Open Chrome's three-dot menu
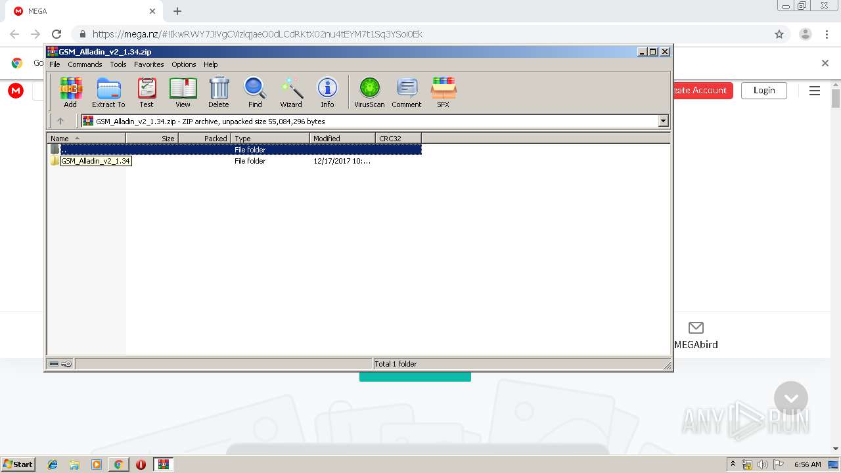Image resolution: width=841 pixels, height=473 pixels. 827,34
